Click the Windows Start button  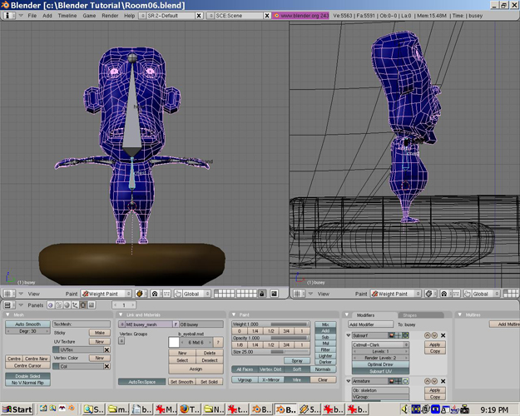tap(17, 409)
